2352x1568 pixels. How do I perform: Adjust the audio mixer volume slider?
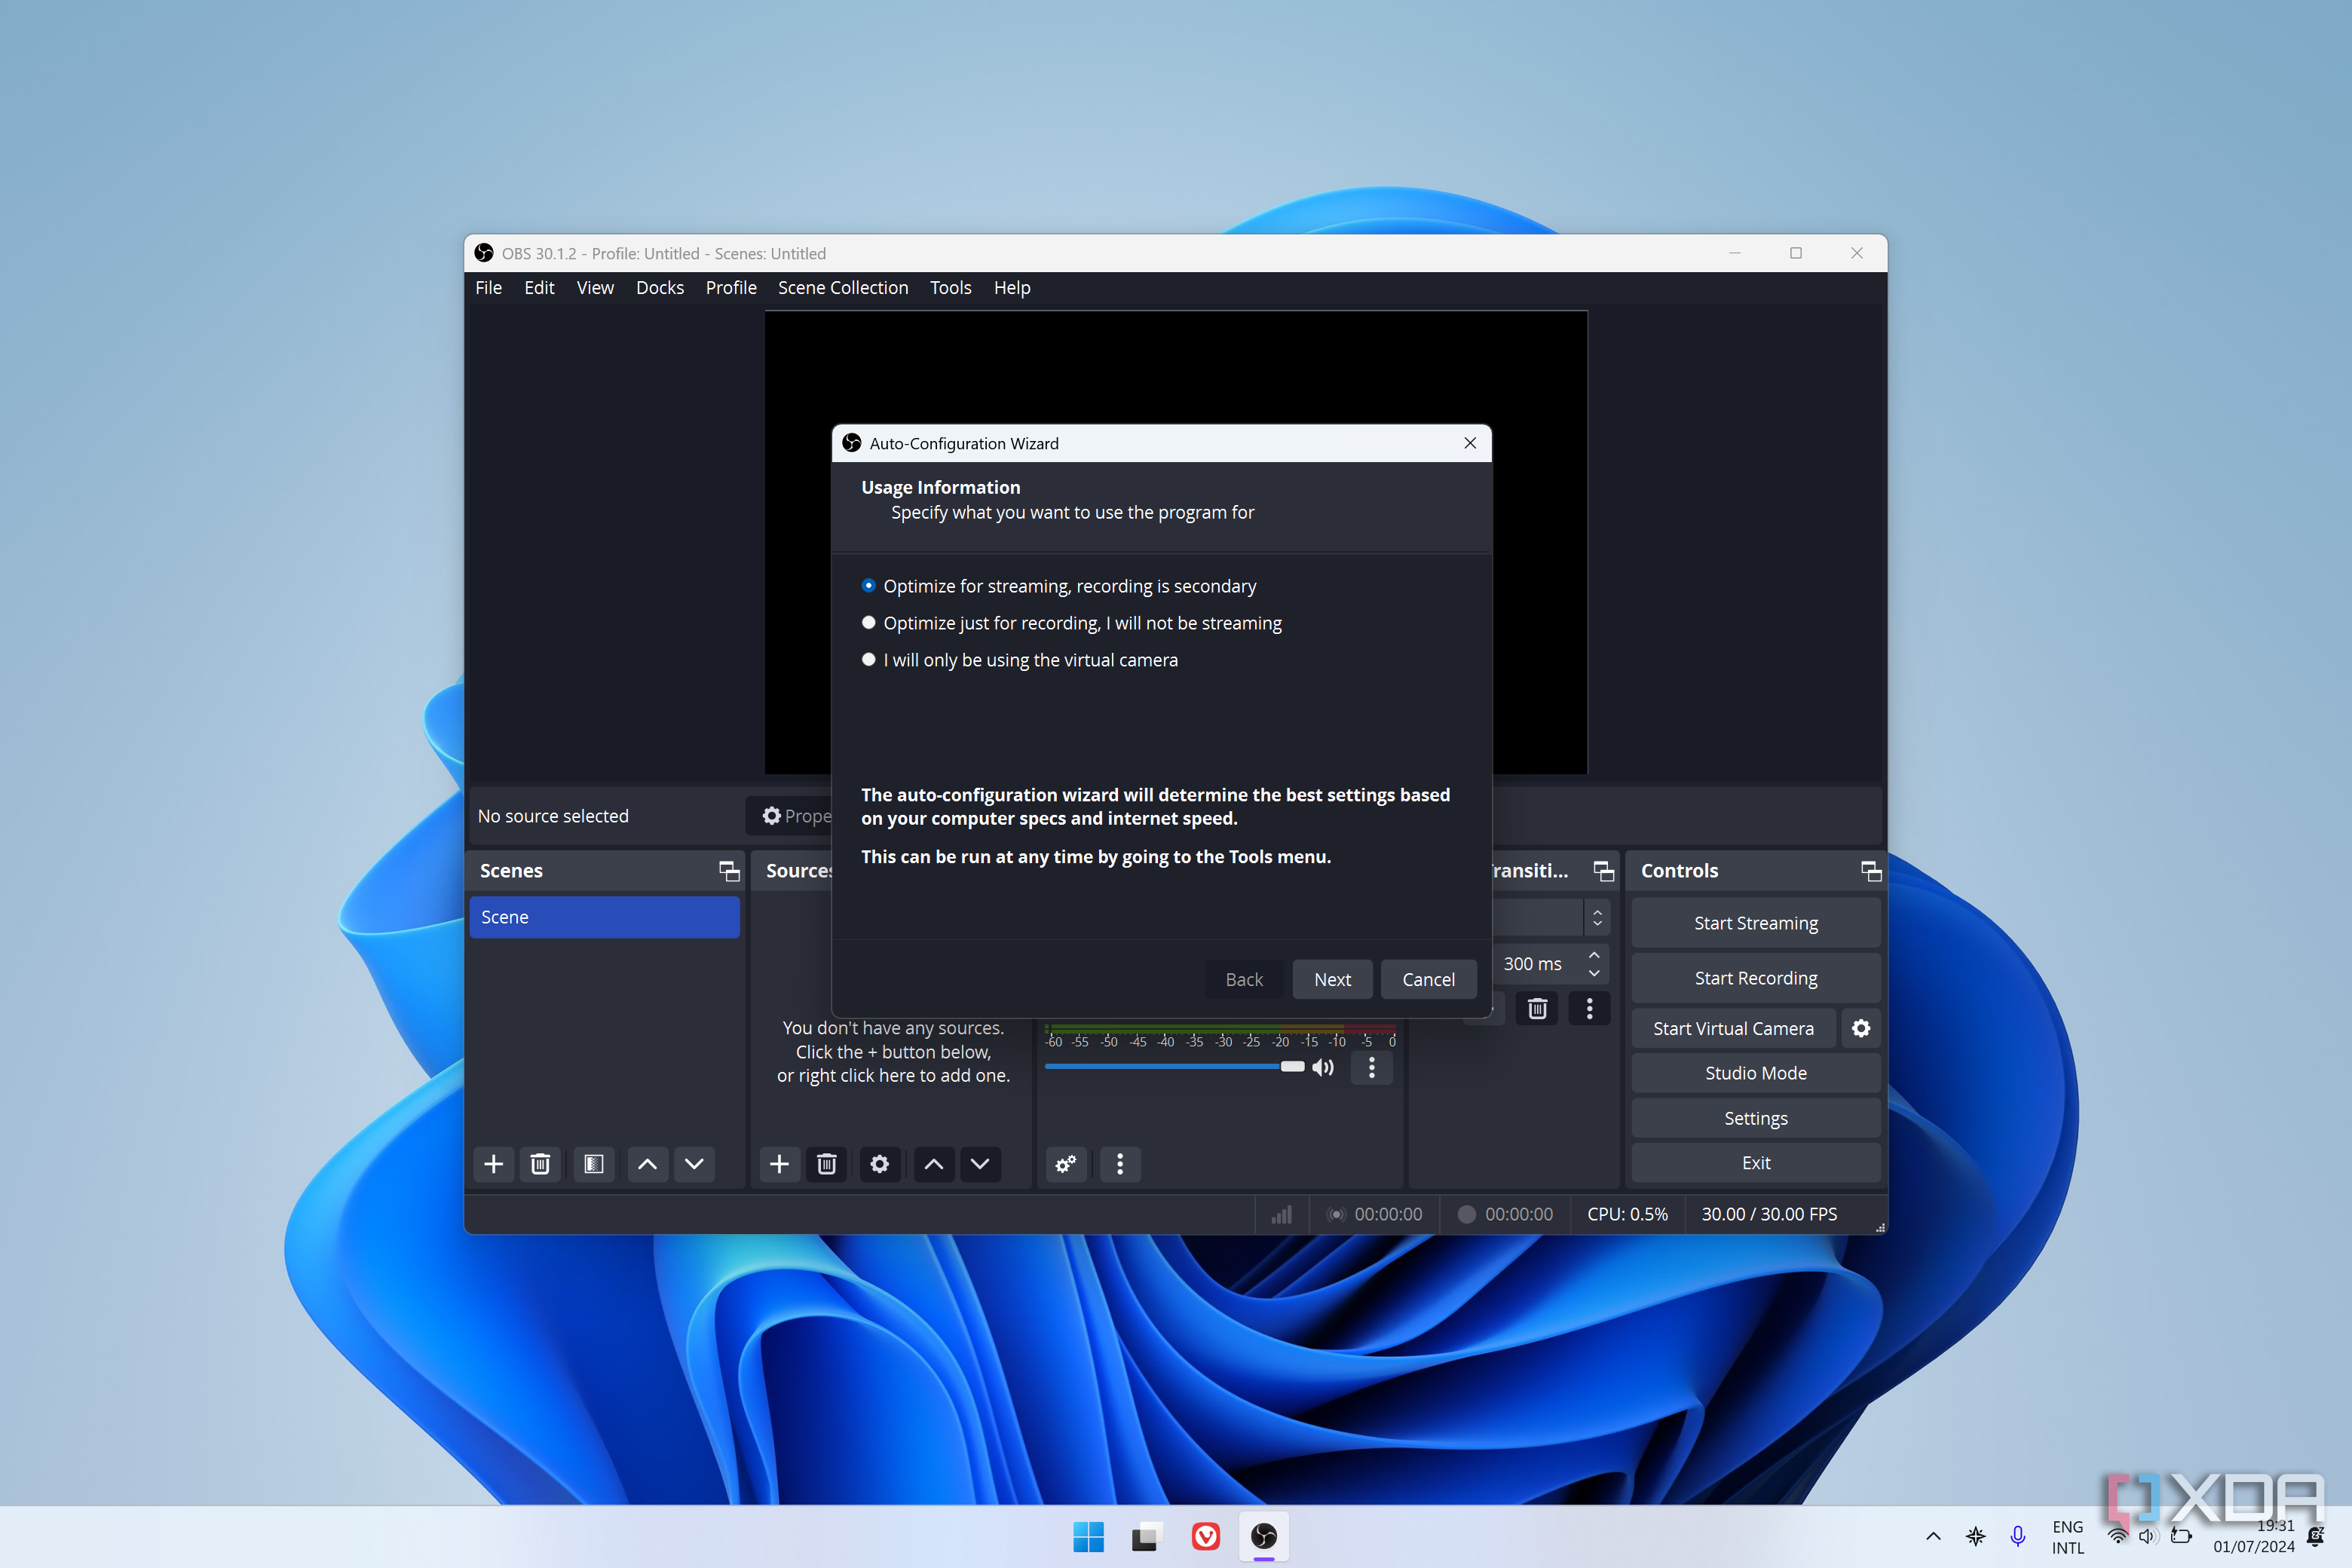coord(1174,1067)
